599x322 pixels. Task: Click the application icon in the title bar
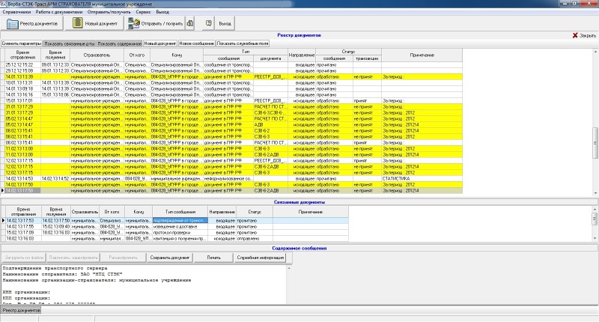click(4, 4)
